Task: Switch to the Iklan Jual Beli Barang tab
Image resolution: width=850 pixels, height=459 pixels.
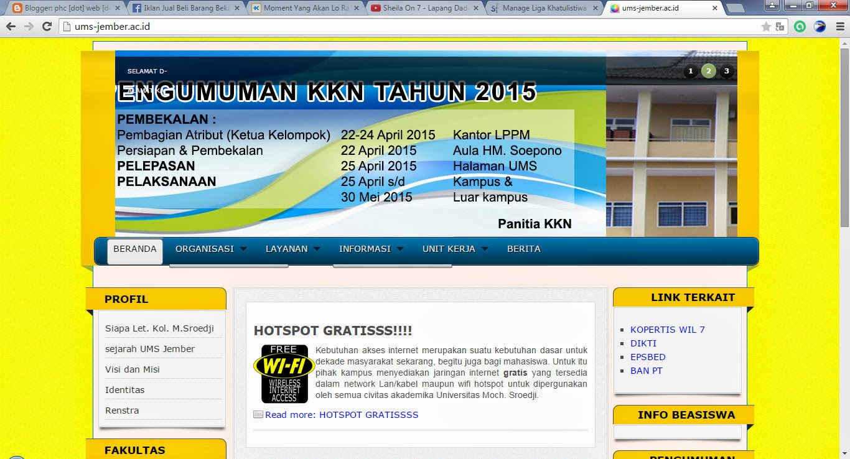Action: pos(185,9)
